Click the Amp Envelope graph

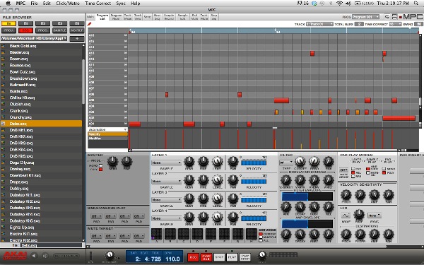pyautogui.click(x=307, y=224)
